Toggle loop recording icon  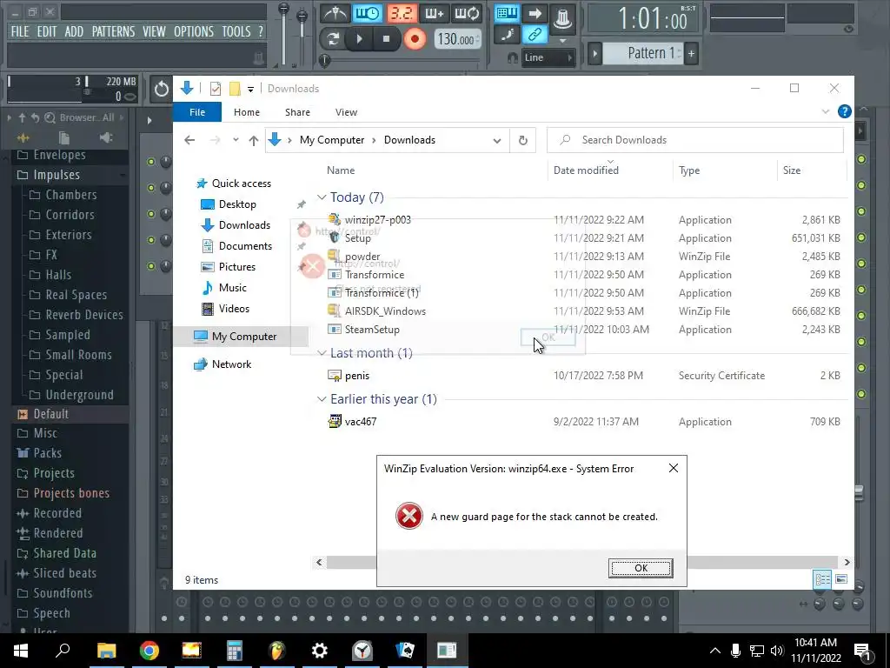click(x=467, y=13)
